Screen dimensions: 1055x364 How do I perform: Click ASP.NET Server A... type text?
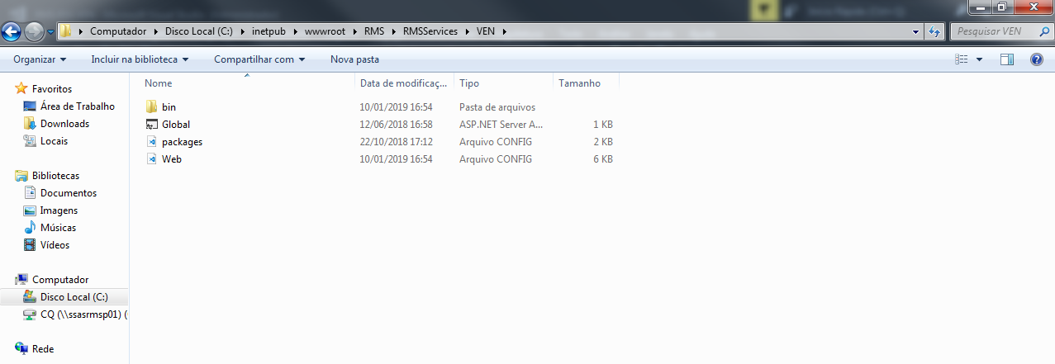501,125
